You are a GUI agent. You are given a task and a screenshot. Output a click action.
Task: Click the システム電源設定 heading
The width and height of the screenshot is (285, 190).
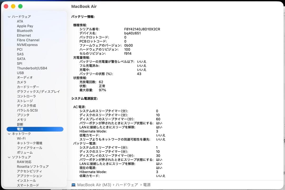tap(84, 98)
